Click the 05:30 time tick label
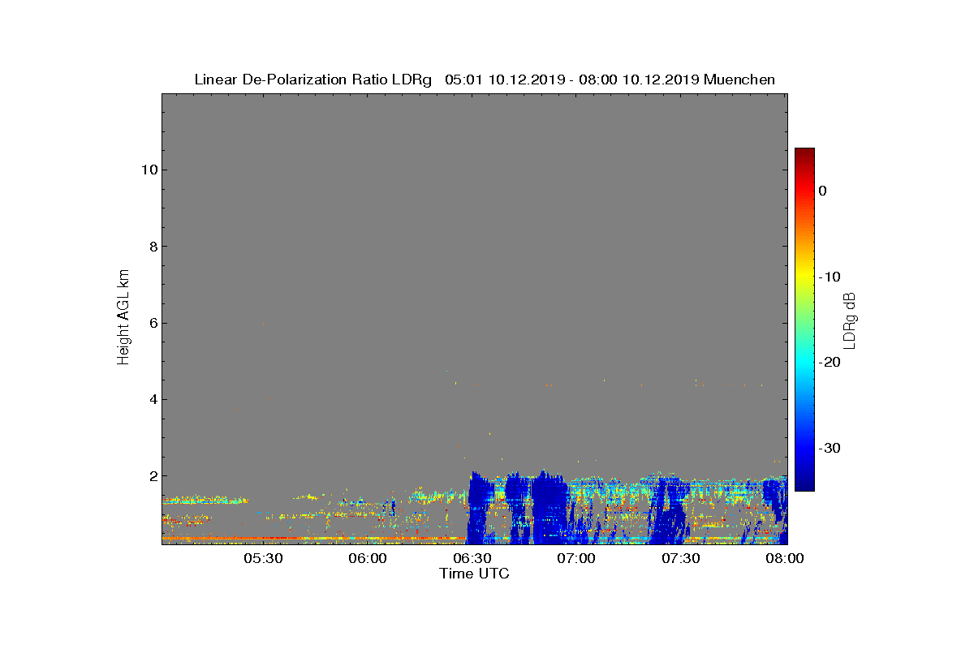974x649 pixels. click(263, 558)
